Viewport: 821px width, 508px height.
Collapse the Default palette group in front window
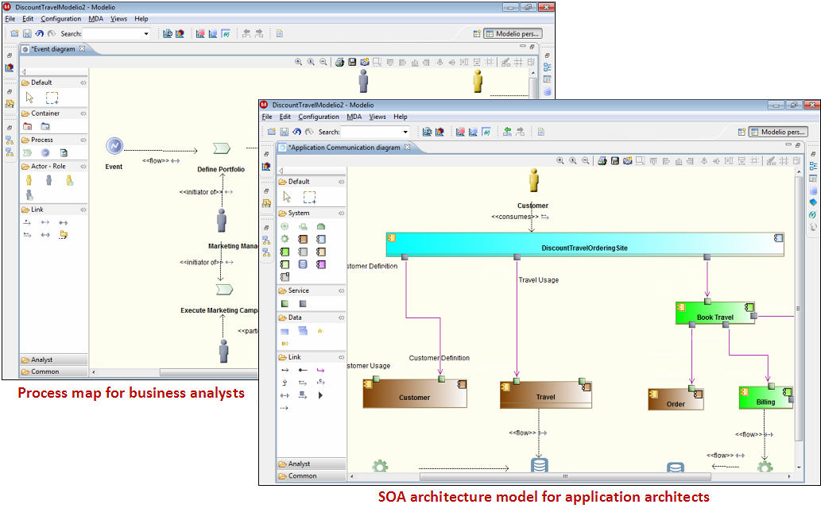pos(342,182)
